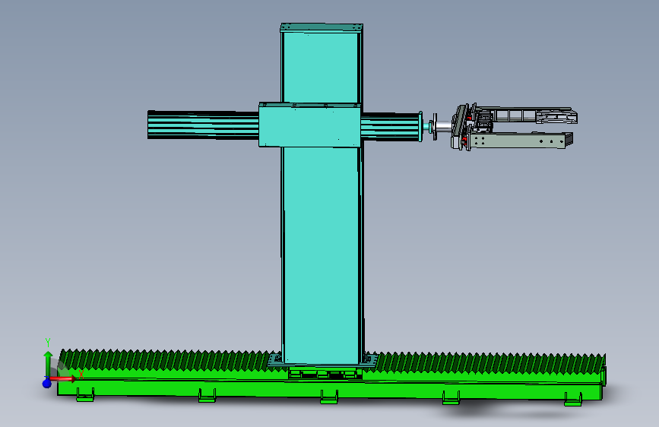Click the blue Z axis ball of the triad
This screenshot has height=427, width=659.
(46, 383)
